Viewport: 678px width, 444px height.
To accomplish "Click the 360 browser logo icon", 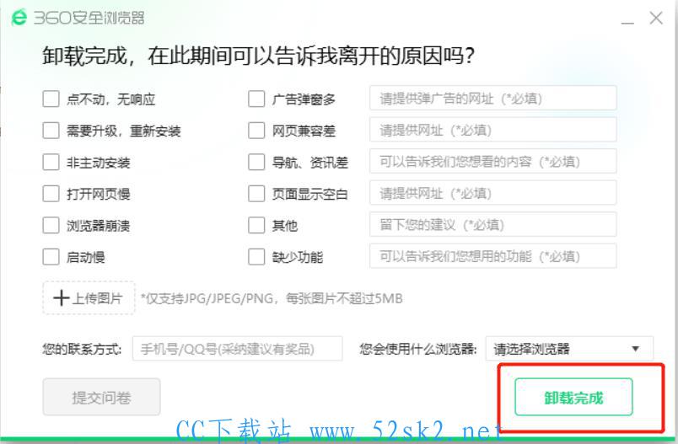I will 19,18.
